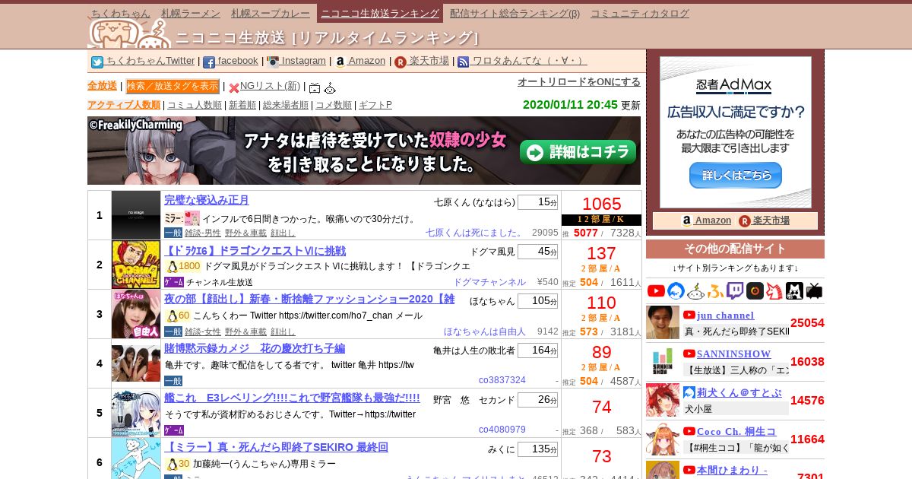This screenshot has height=479, width=912.
Task: Click the small robot face icon after NGリスト
Action: (x=330, y=87)
